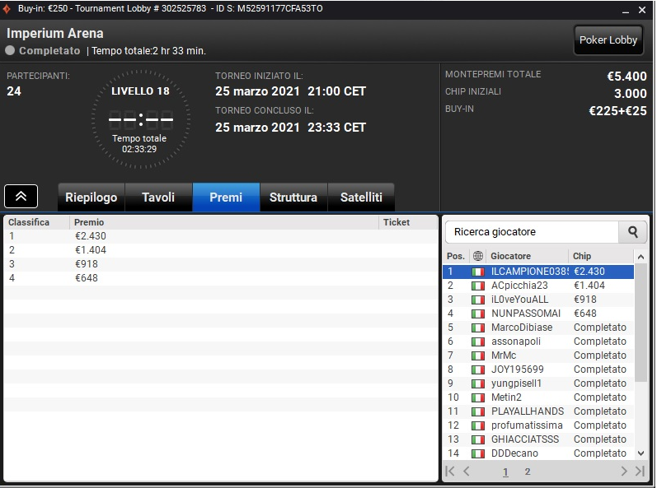This screenshot has width=657, height=488.
Task: Open page 2 of player list
Action: (x=527, y=472)
